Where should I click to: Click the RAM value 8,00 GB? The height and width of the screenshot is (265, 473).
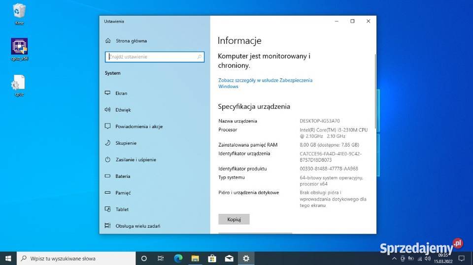point(330,145)
